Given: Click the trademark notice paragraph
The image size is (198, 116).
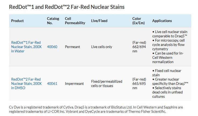Looking at the screenshot, I should [96, 109].
